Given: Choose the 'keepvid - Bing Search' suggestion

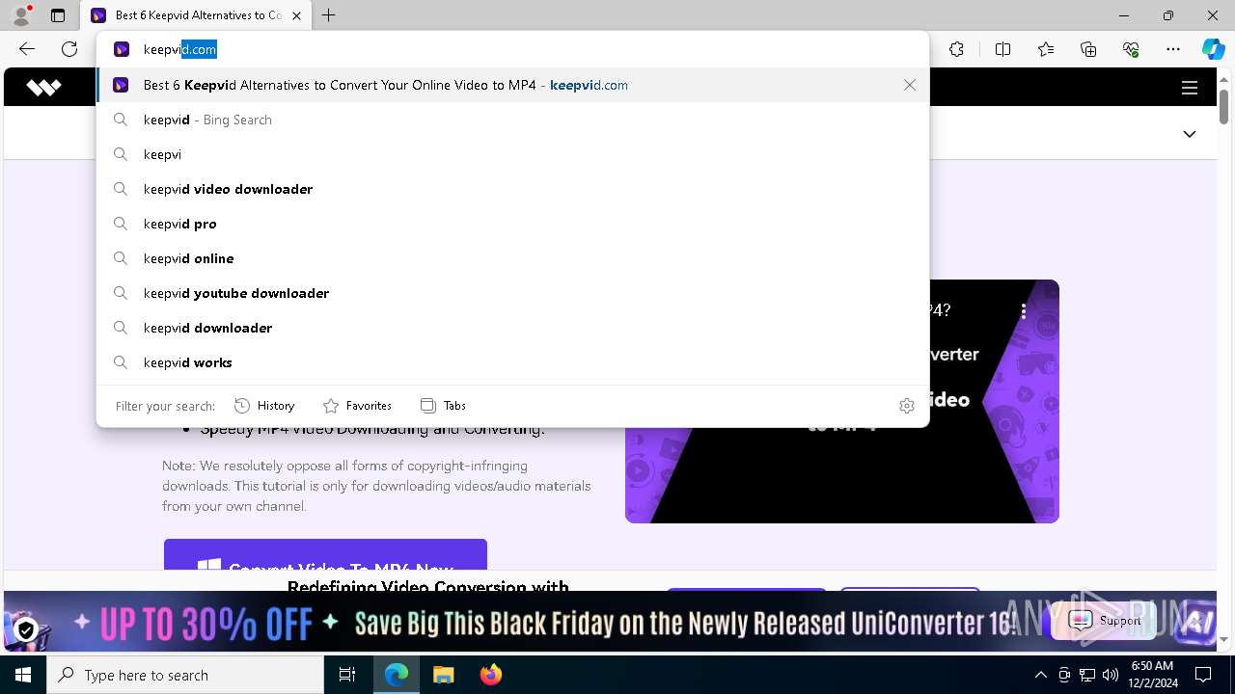Looking at the screenshot, I should click(512, 120).
